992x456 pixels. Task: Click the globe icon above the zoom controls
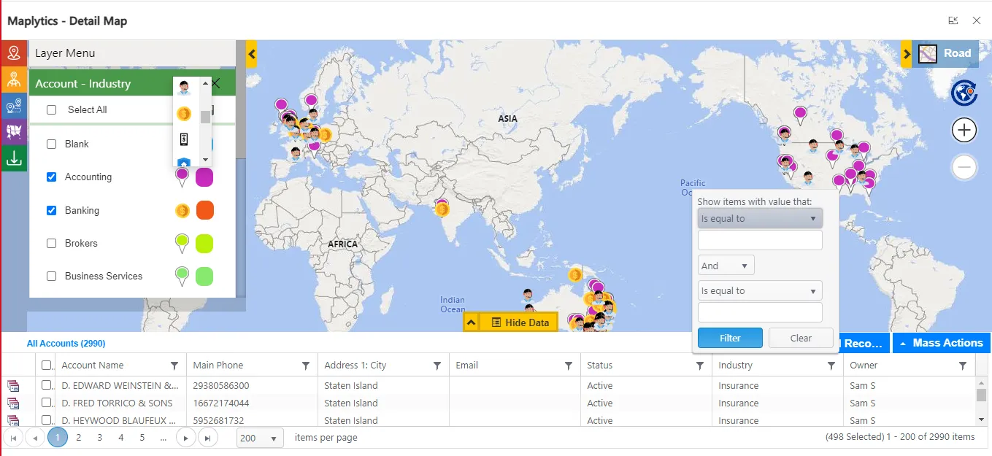(964, 93)
